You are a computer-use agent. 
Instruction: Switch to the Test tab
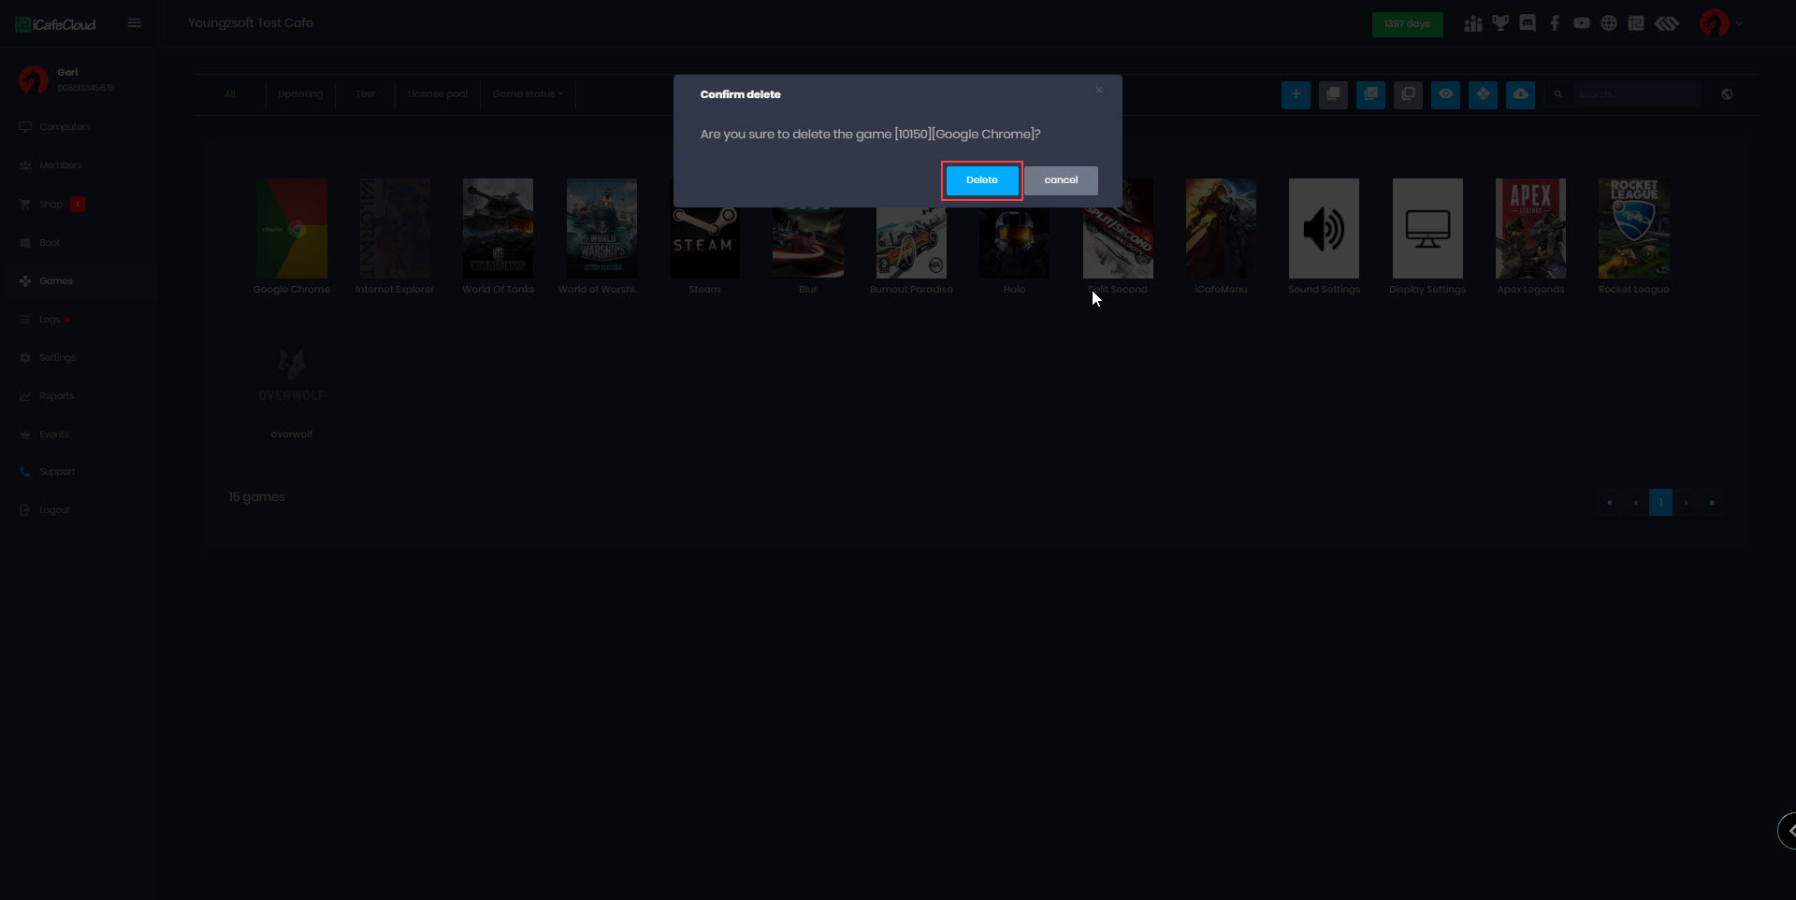[365, 94]
